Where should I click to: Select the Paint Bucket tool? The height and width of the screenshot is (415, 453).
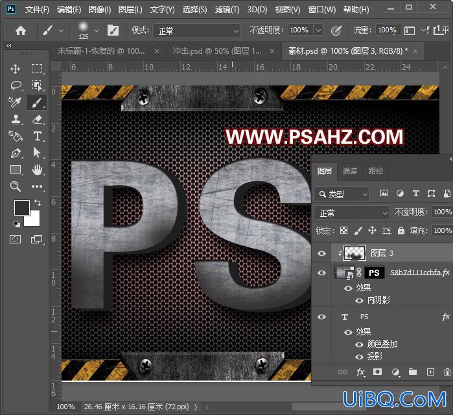[x=16, y=136]
